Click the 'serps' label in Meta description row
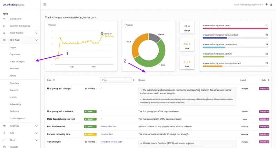276x148 pixels. click(x=245, y=119)
